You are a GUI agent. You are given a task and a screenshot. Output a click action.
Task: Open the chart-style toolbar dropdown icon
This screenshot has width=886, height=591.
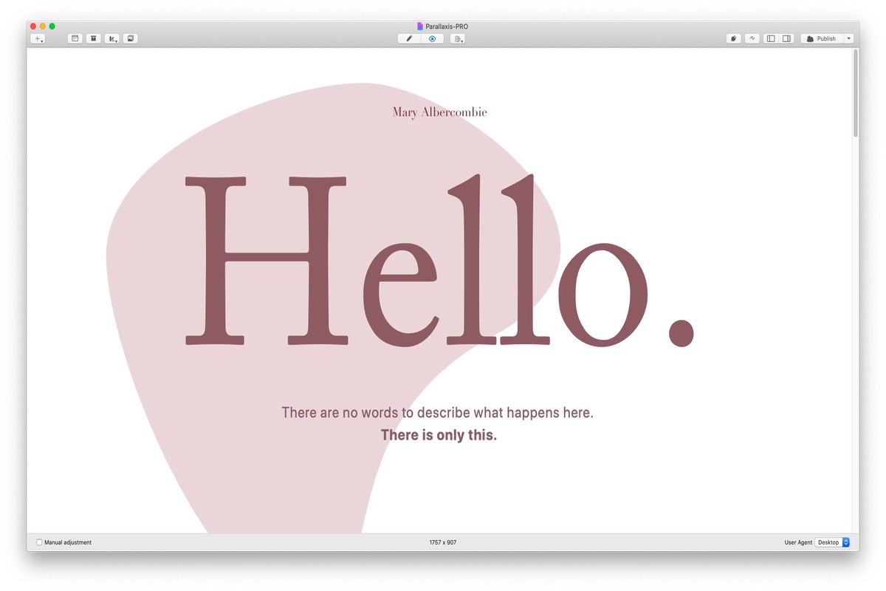(x=112, y=38)
